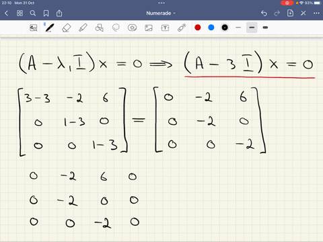Image resolution: width=323 pixels, height=242 pixels.
Task: Select the Shapes tool
Action: pos(99,28)
